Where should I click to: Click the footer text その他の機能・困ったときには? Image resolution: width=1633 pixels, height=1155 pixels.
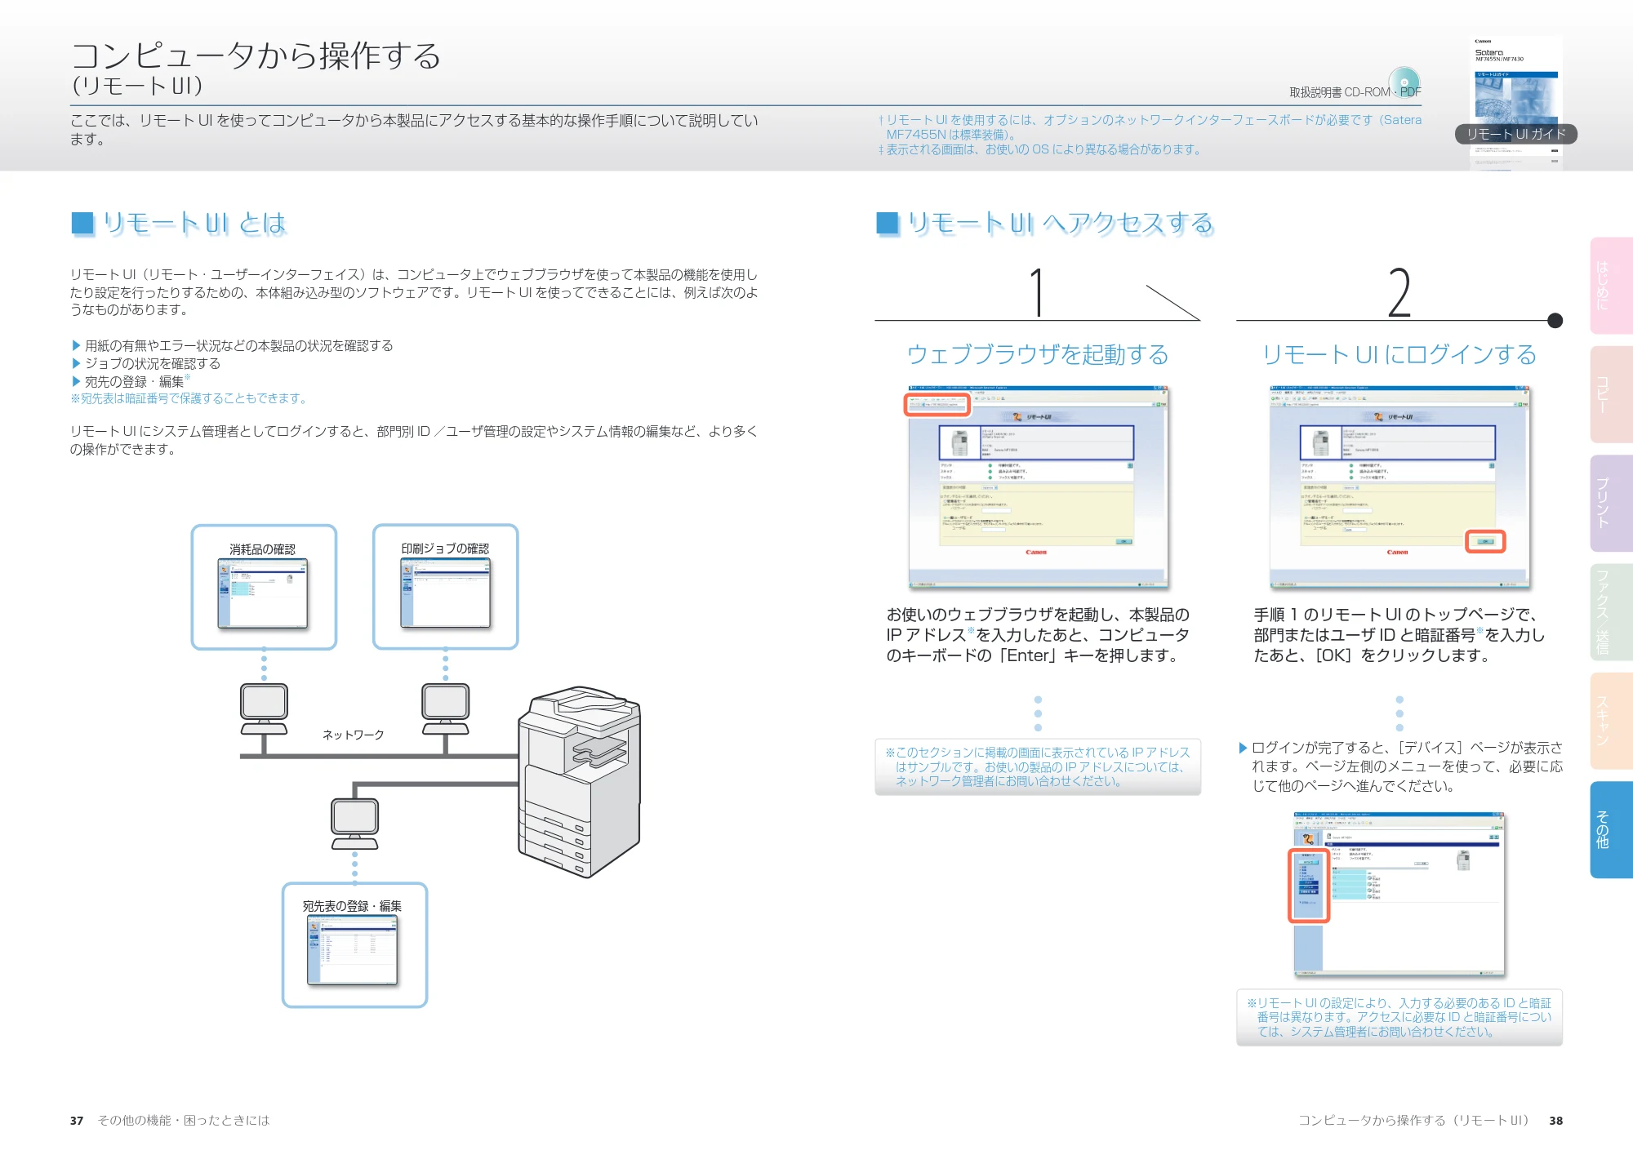click(183, 1120)
